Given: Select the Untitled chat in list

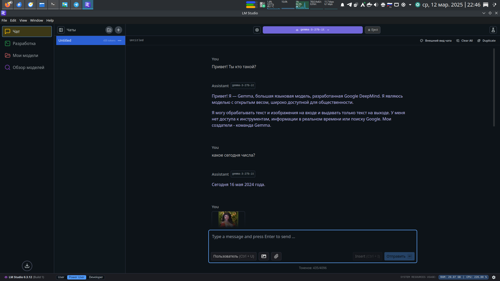Looking at the screenshot, I should point(91,41).
